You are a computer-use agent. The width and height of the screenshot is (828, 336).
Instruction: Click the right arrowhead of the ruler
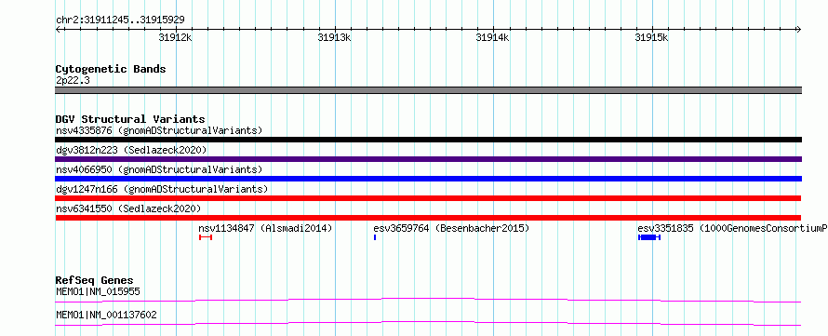[799, 29]
